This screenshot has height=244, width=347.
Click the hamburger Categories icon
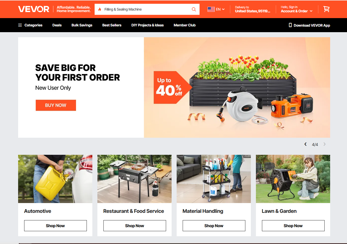[20, 25]
